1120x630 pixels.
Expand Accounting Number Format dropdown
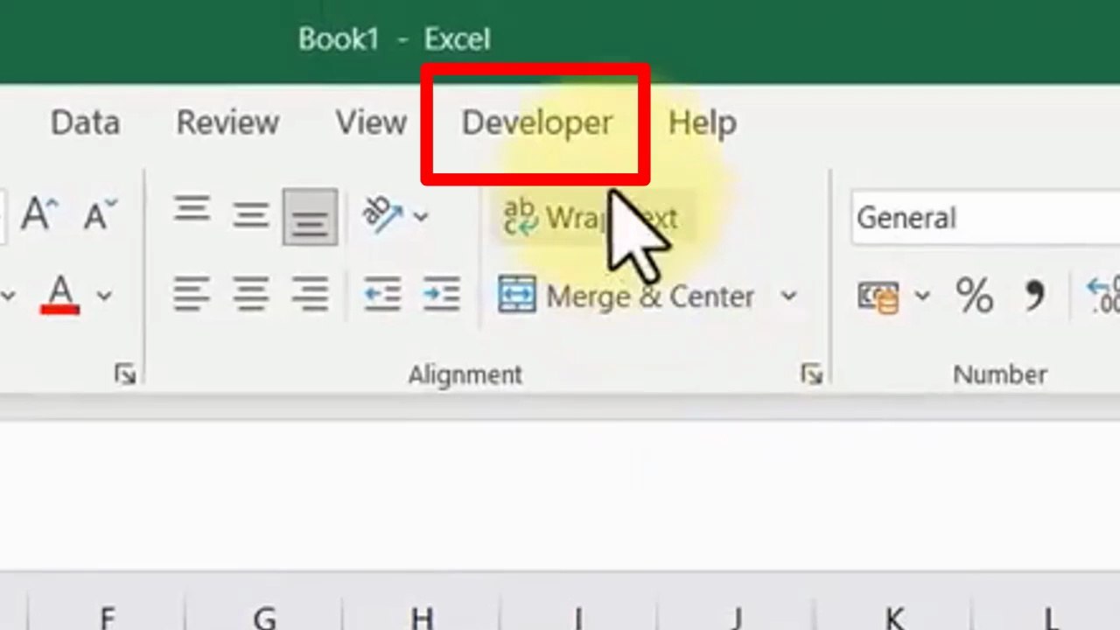coord(922,297)
